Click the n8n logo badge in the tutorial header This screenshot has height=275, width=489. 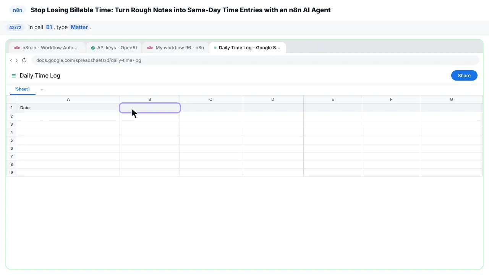point(18,10)
